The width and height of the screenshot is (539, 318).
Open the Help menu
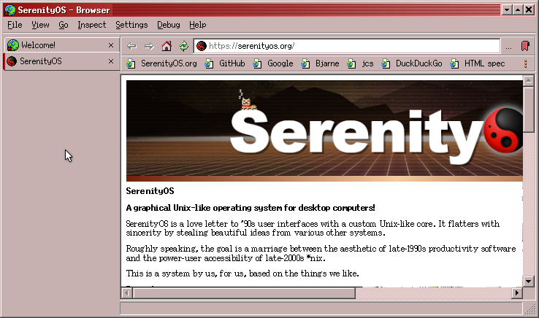[198, 25]
